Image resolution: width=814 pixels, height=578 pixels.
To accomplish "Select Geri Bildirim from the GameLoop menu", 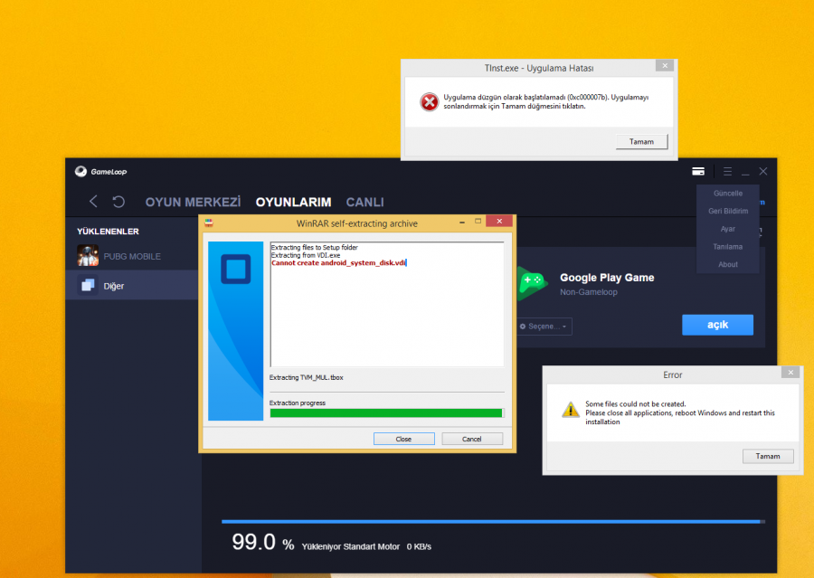I will coord(728,211).
